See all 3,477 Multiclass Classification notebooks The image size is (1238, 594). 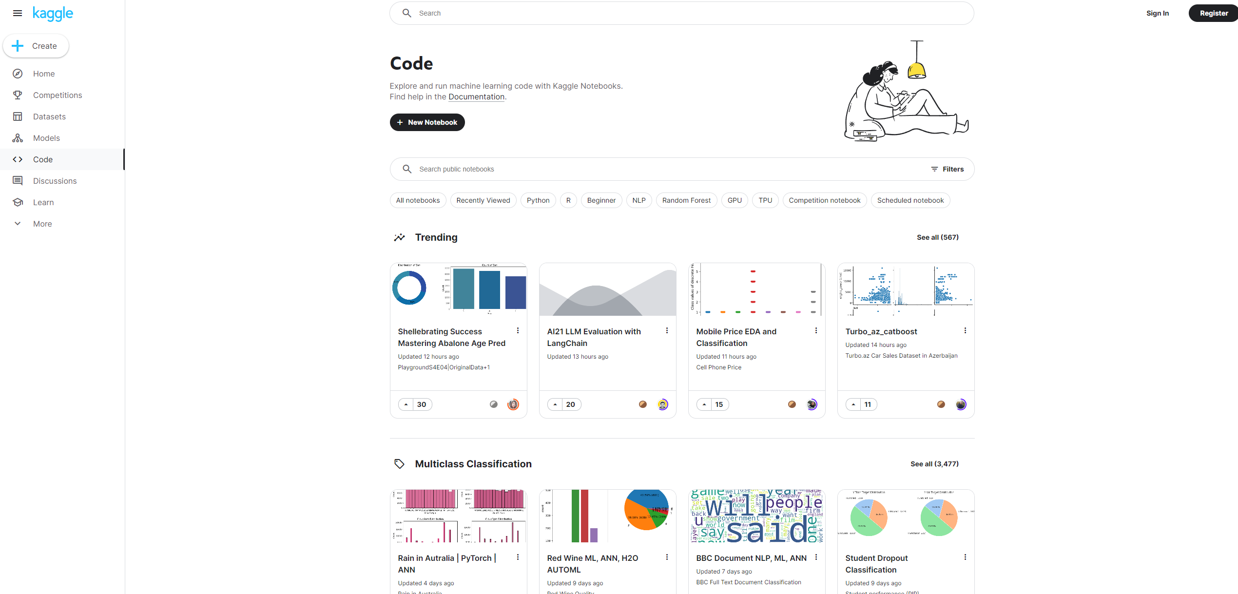tap(934, 464)
